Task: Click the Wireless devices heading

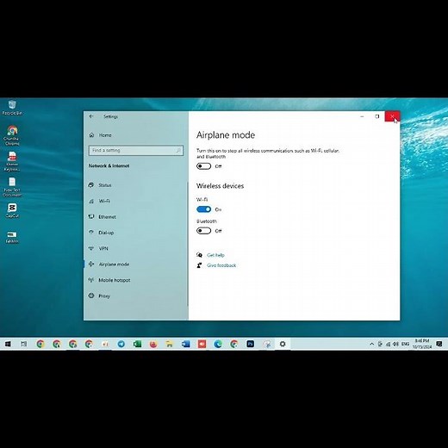Action: pos(220,186)
